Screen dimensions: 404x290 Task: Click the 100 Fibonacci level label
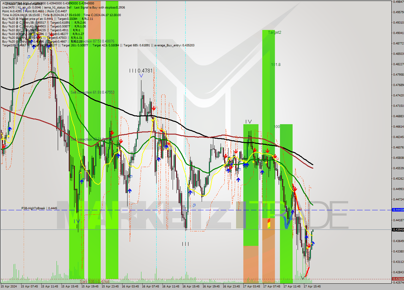(277, 126)
